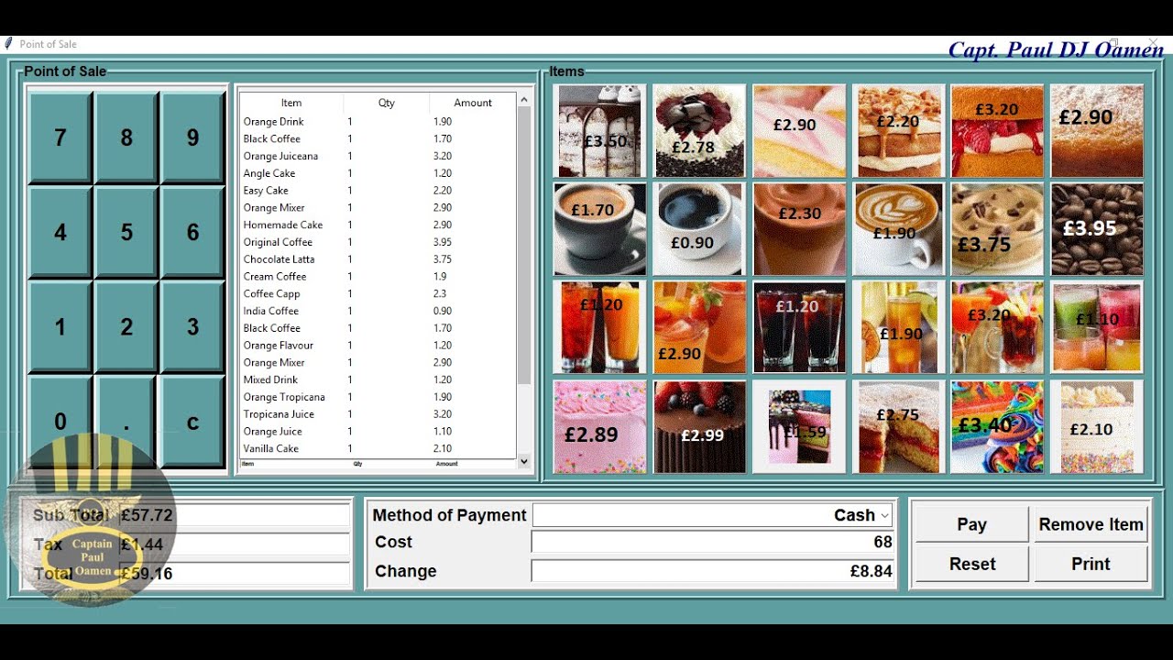
Task: Open the Method of Payment dropdown
Action: coord(712,515)
